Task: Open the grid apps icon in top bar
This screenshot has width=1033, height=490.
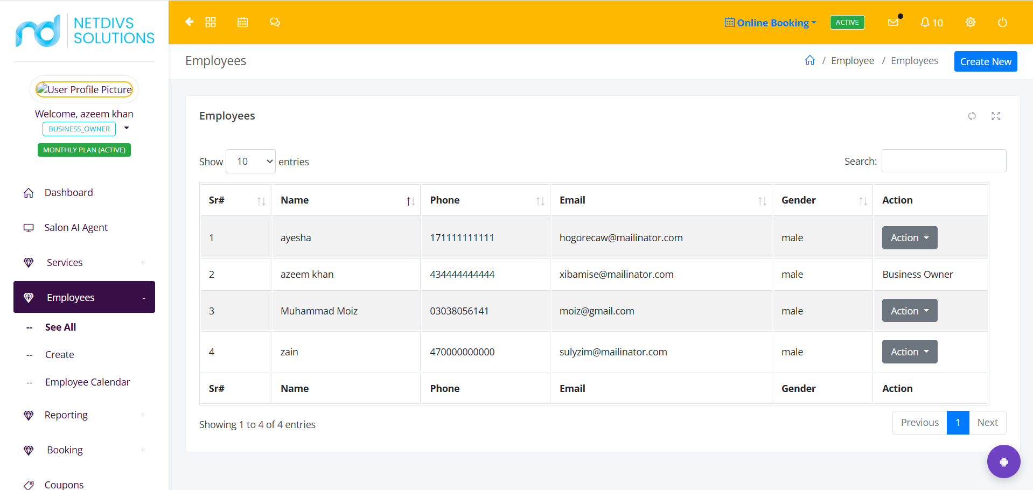Action: click(x=211, y=22)
